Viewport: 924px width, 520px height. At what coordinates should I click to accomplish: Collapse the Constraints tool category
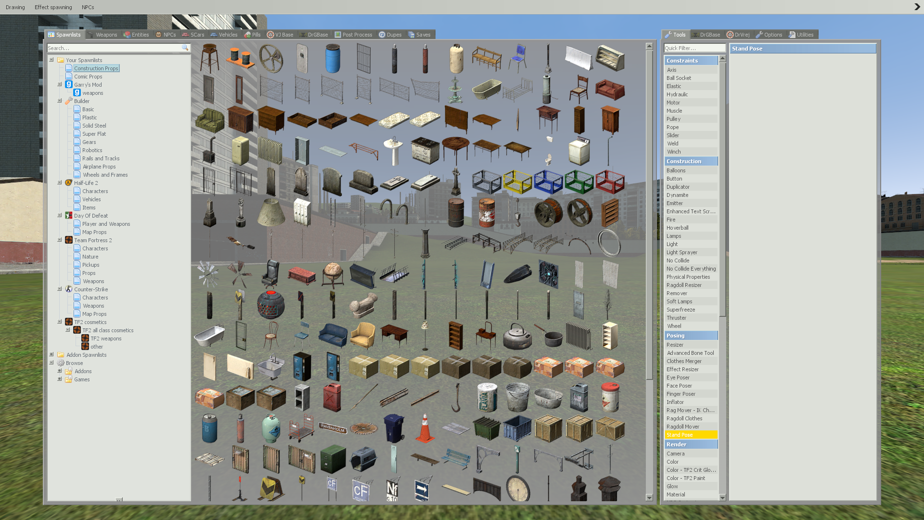click(x=691, y=61)
